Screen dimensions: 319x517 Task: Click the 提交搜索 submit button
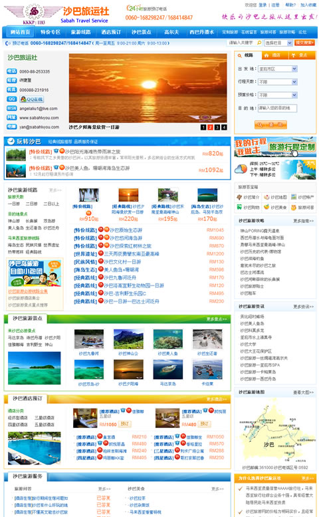pyautogui.click(x=304, y=43)
